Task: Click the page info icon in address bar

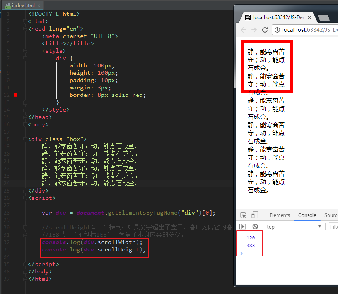Action: pyautogui.click(x=278, y=29)
